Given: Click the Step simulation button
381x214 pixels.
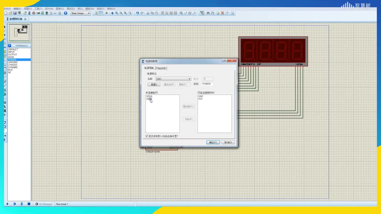Looking at the screenshot, I should pos(15,204).
